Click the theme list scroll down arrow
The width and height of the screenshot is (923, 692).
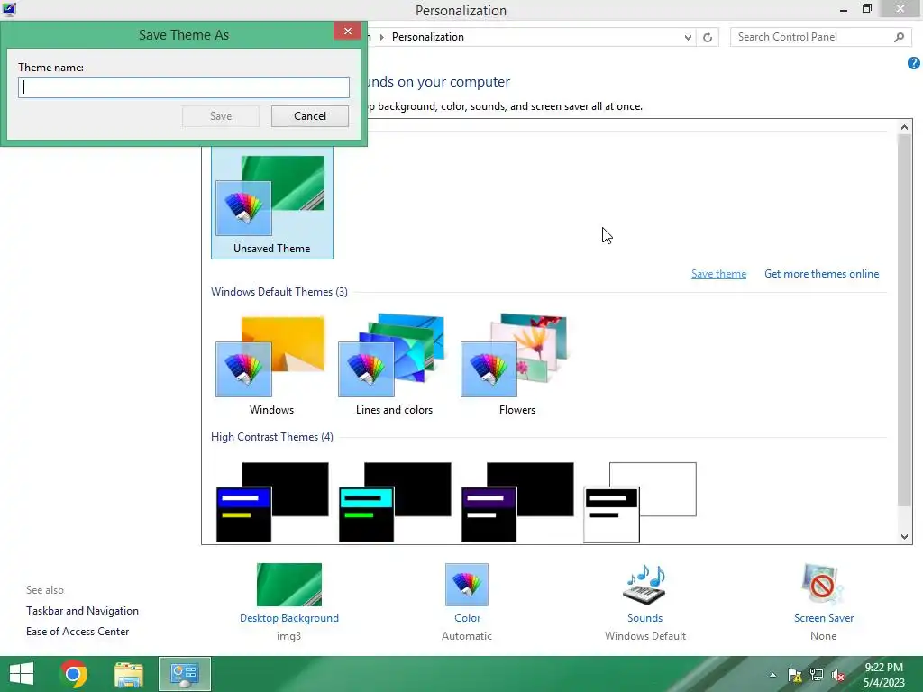click(904, 536)
